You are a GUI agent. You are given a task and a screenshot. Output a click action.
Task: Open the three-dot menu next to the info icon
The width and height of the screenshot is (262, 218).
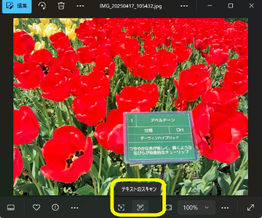(x=75, y=208)
